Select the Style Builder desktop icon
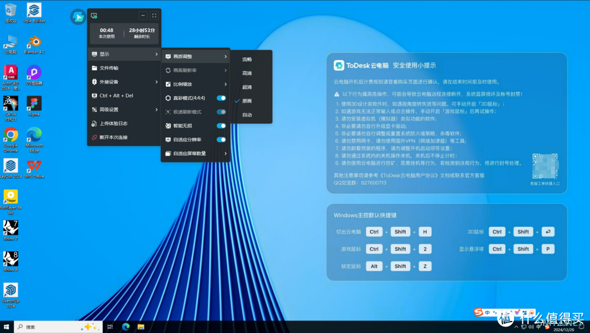This screenshot has width=590, height=333. tap(34, 13)
